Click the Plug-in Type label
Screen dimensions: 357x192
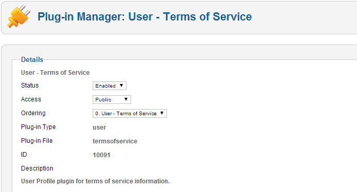tap(38, 127)
